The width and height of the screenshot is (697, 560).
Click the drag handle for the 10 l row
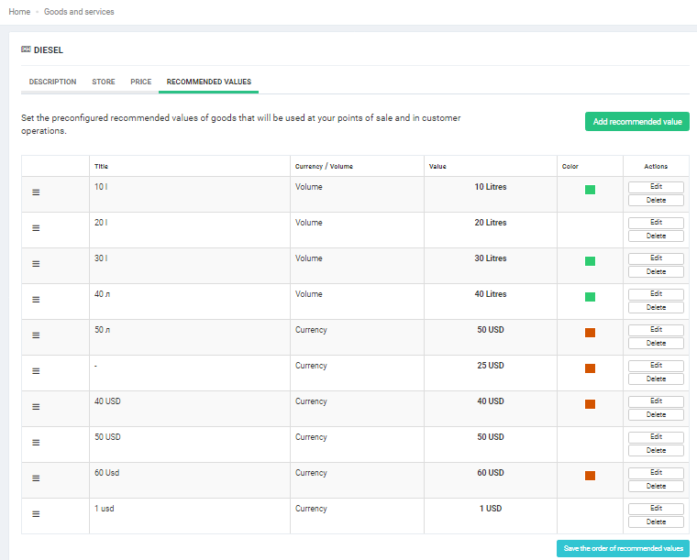pos(36,192)
